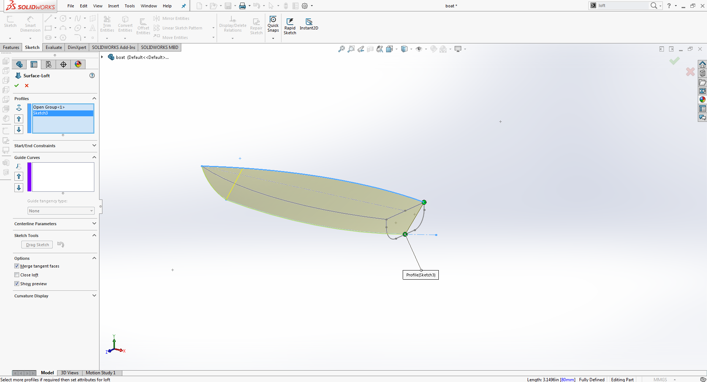
Task: Collapse the Sketch Tools section
Action: tap(94, 236)
